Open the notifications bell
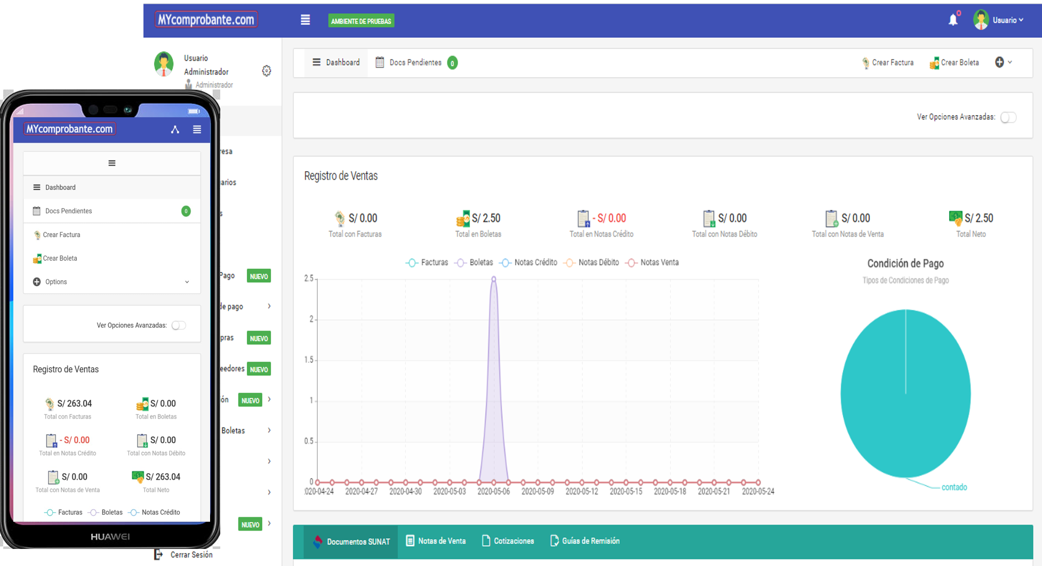This screenshot has height=566, width=1042. point(953,20)
